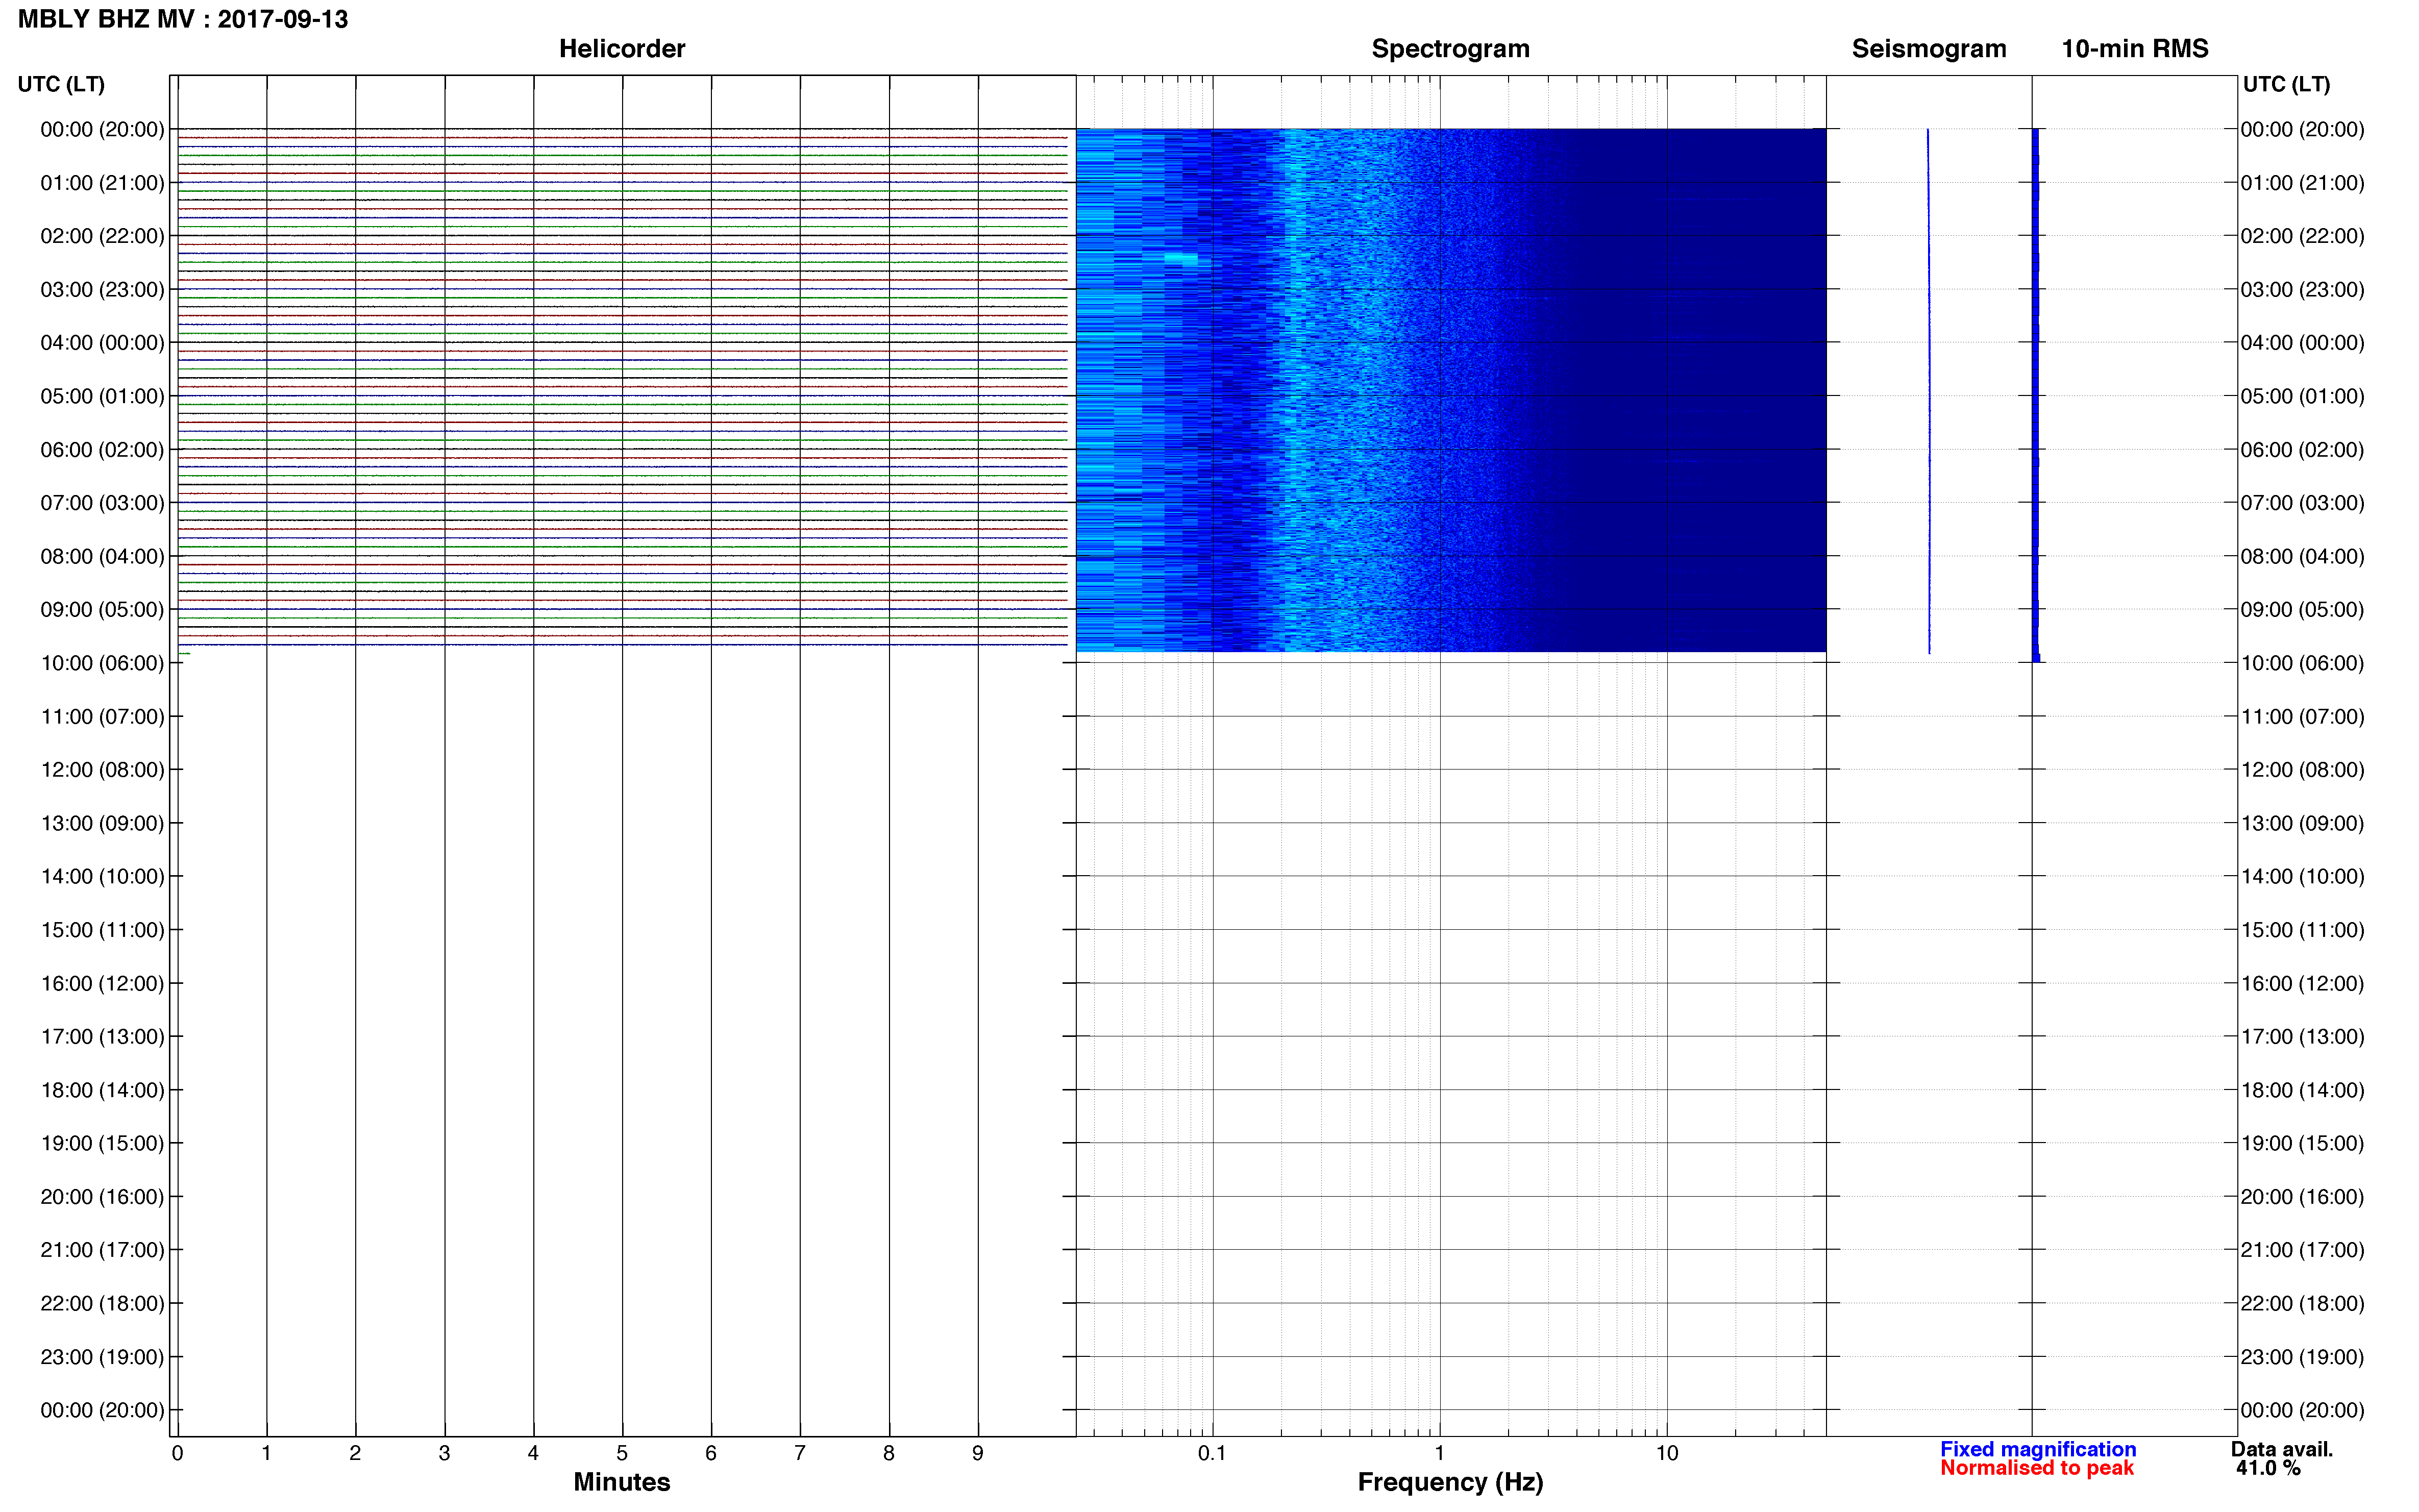Click "14:00 (10:00)" on the right time axis
This screenshot has width=2419, height=1512.
coord(2302,877)
